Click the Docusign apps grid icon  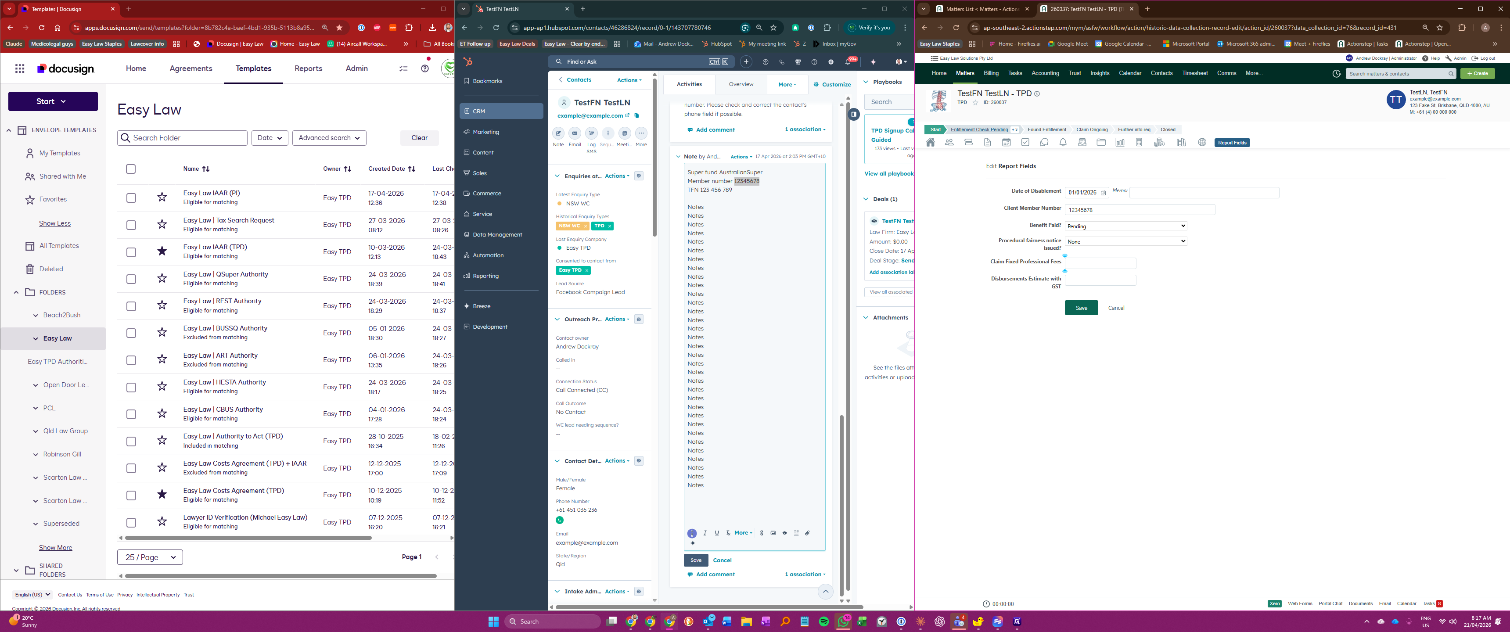coord(20,68)
